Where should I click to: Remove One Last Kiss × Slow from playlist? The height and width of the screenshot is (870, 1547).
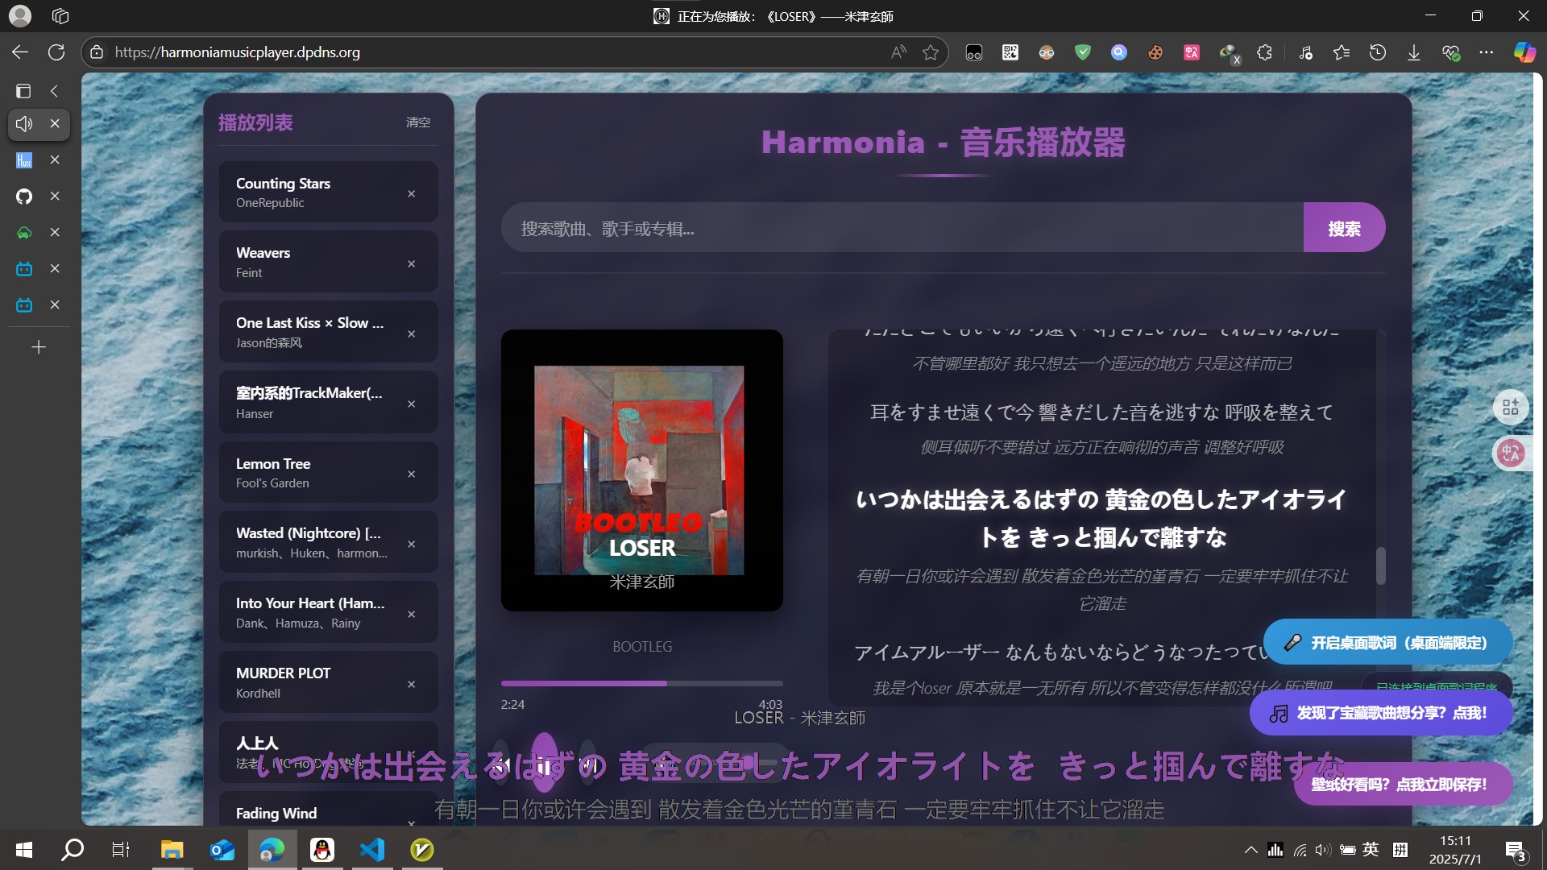(x=411, y=333)
